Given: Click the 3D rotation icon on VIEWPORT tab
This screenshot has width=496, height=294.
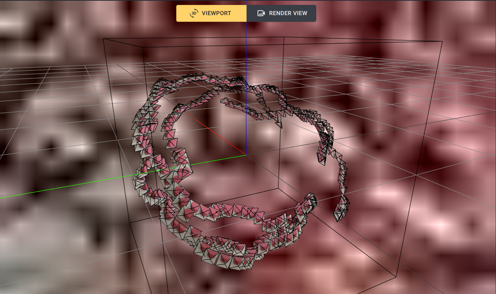Looking at the screenshot, I should 194,13.
